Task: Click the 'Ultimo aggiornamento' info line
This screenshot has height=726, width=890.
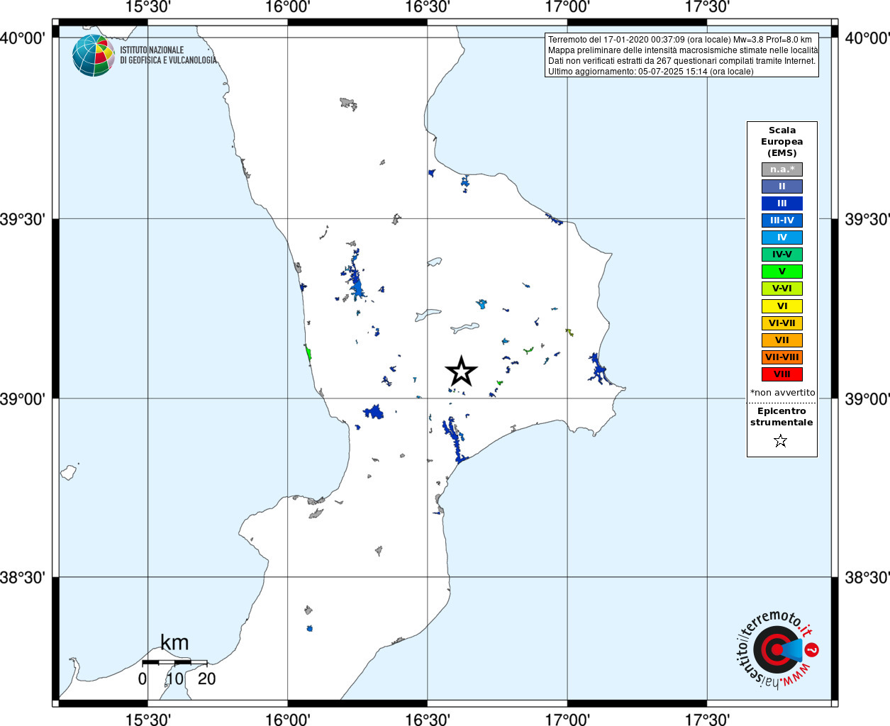Action: [650, 72]
